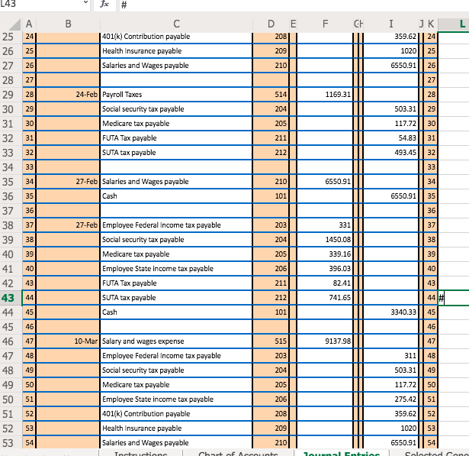This screenshot has height=456, width=469.
Task: Click the fx insert function icon
Action: point(104,4)
